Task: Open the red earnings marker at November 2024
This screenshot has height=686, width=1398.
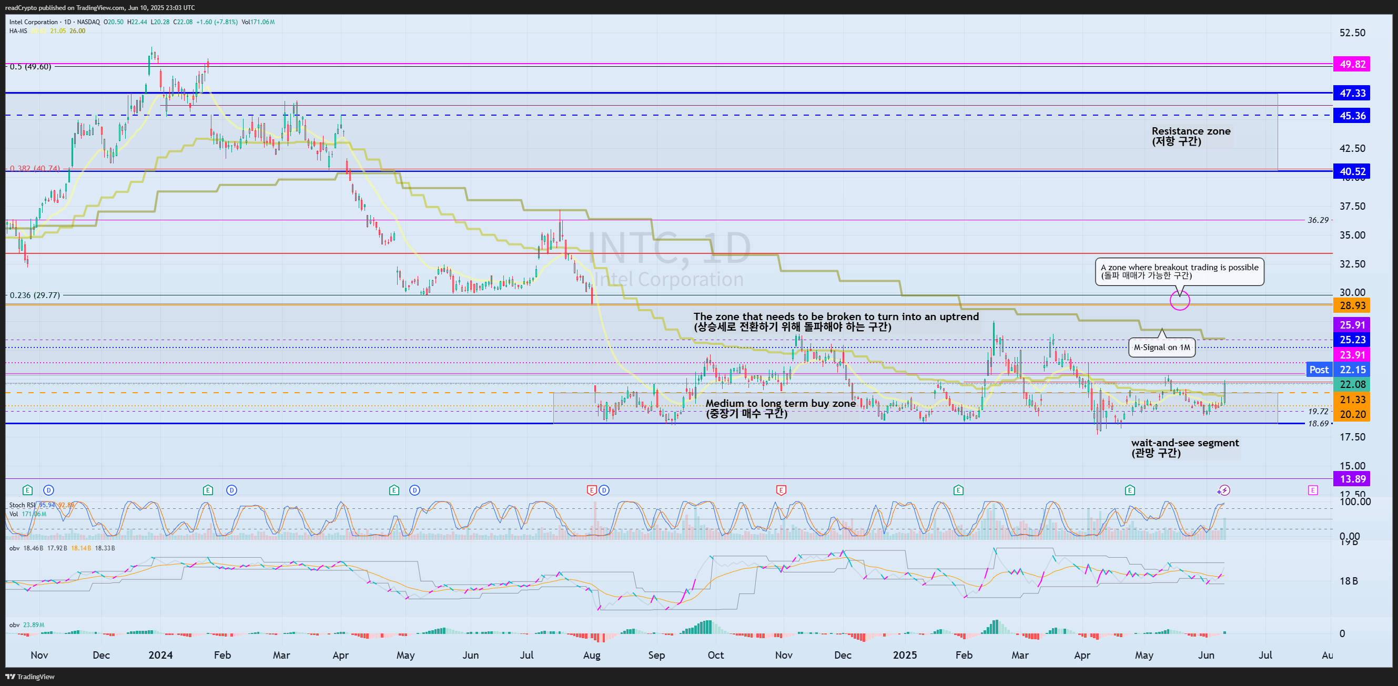Action: pyautogui.click(x=781, y=490)
